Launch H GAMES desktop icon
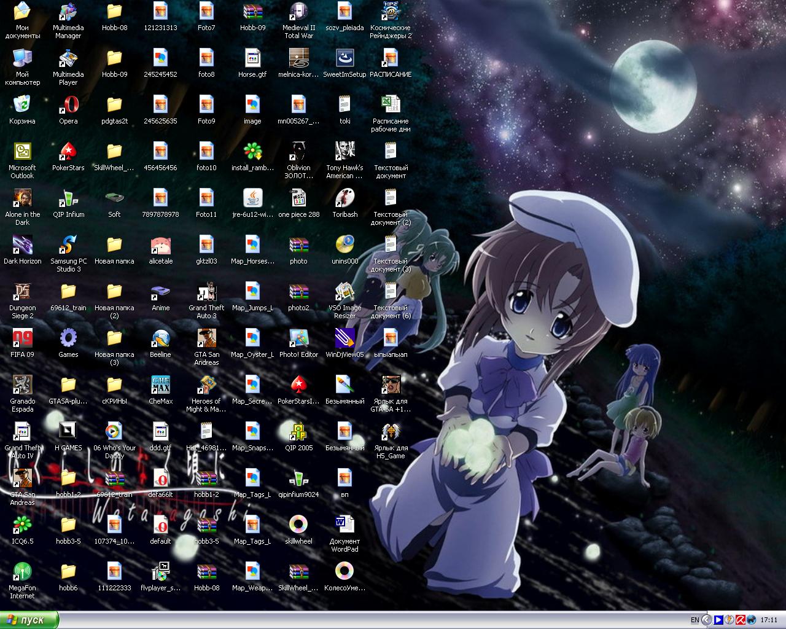 coord(68,431)
